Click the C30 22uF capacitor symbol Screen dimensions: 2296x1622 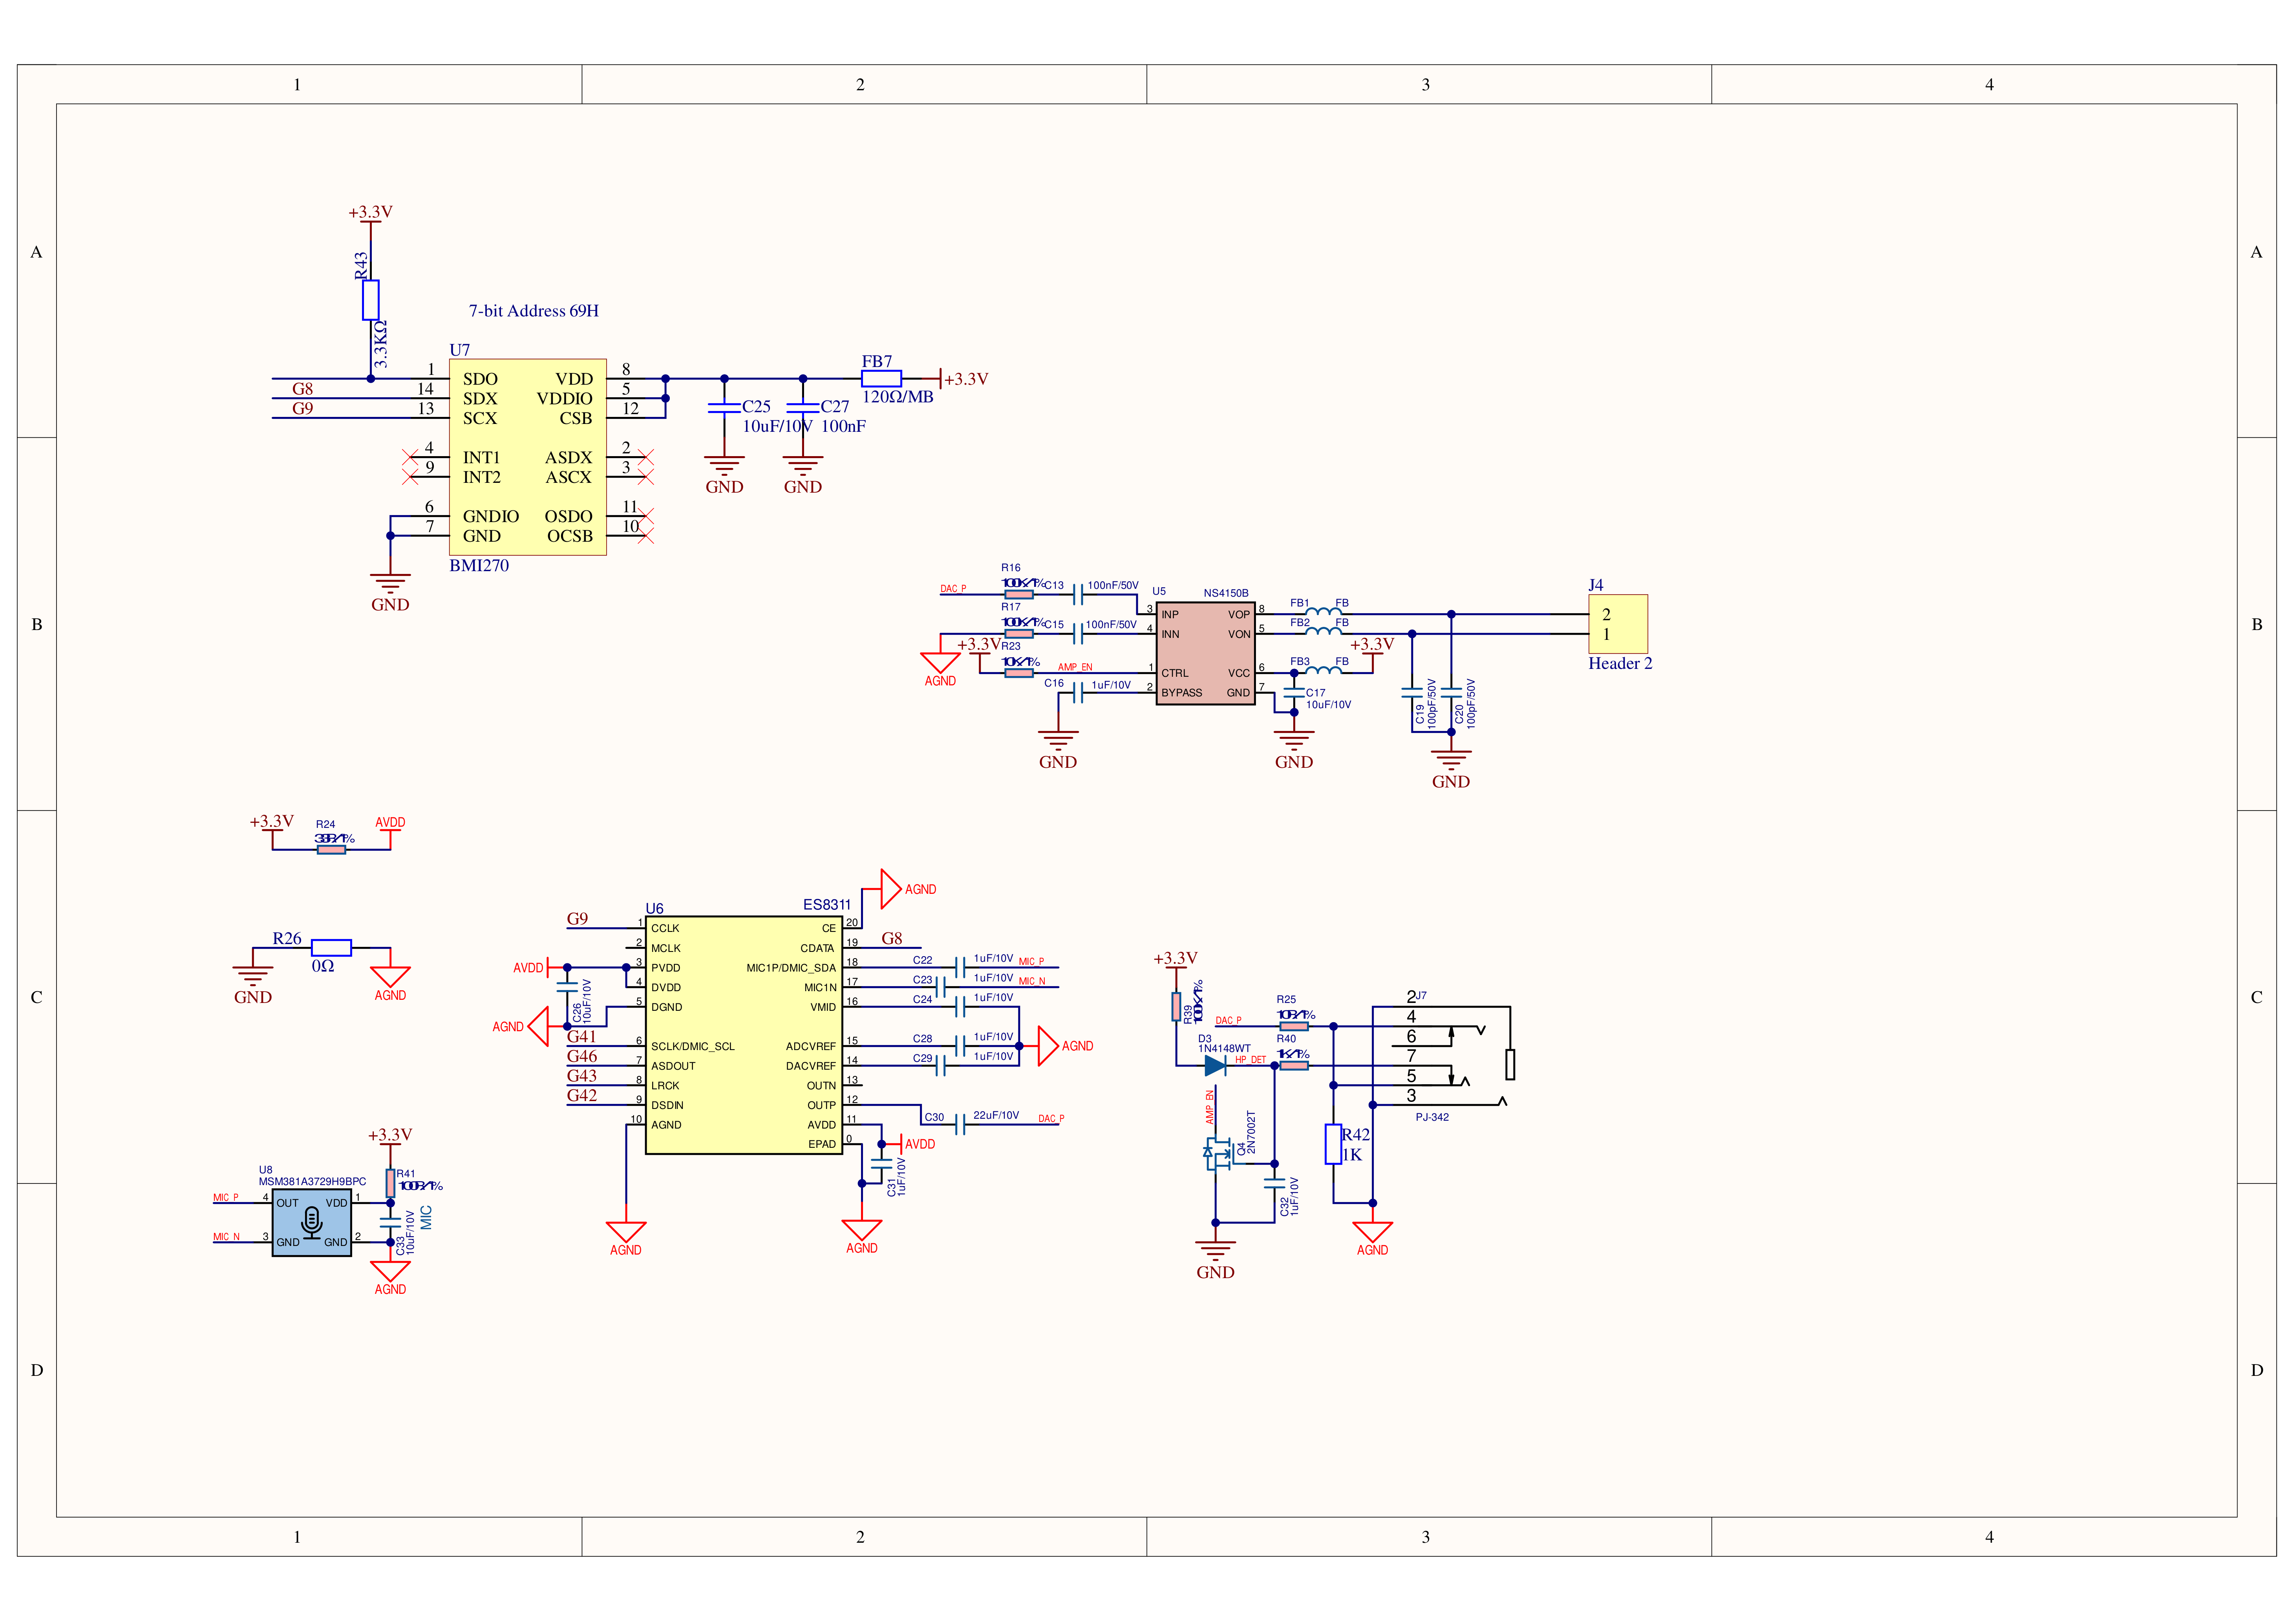pyautogui.click(x=959, y=1125)
